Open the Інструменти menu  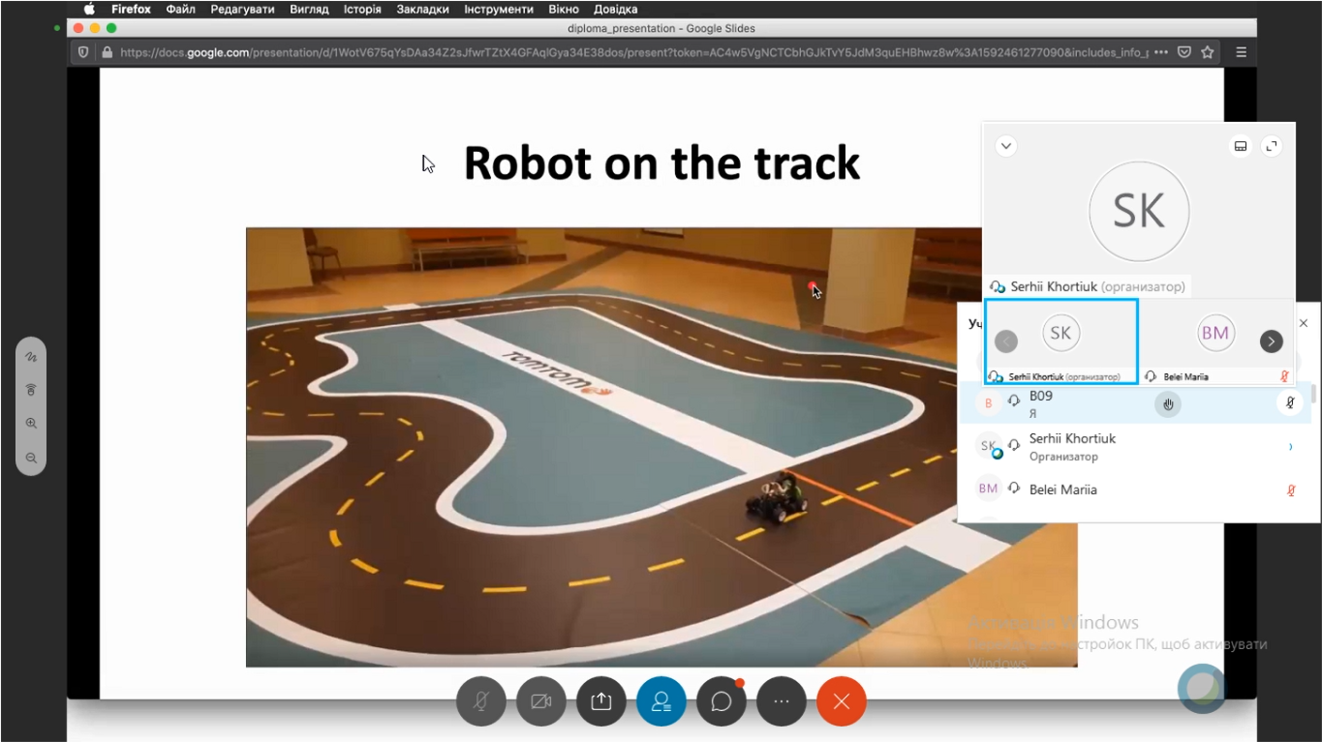coord(498,9)
